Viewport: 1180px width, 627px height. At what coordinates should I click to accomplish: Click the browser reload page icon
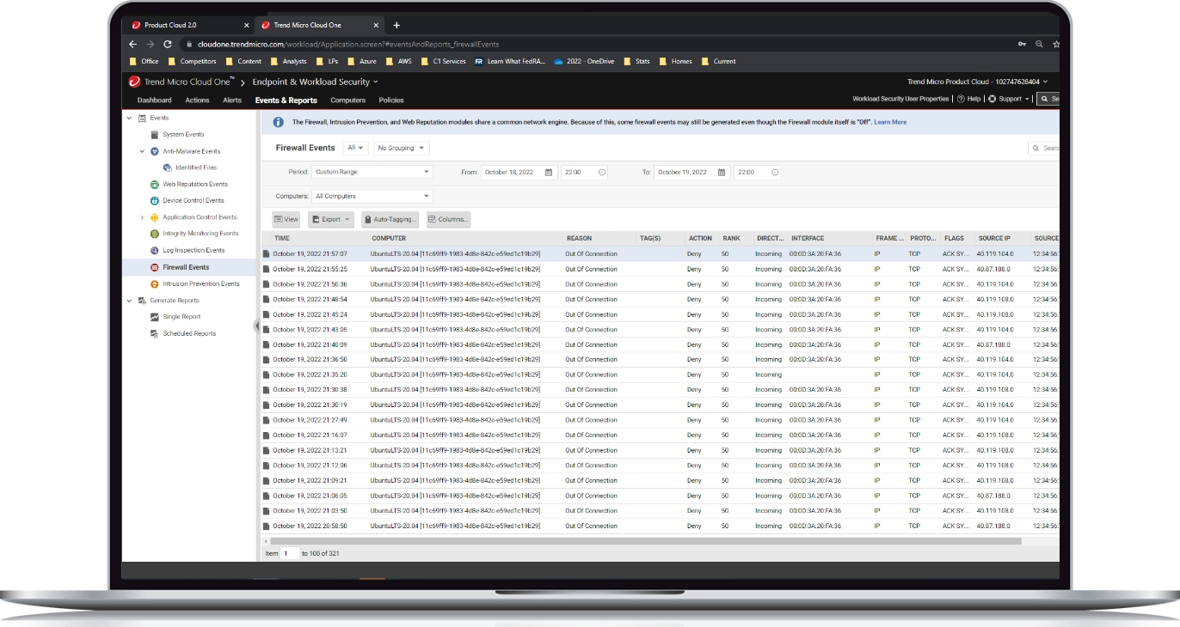[168, 44]
